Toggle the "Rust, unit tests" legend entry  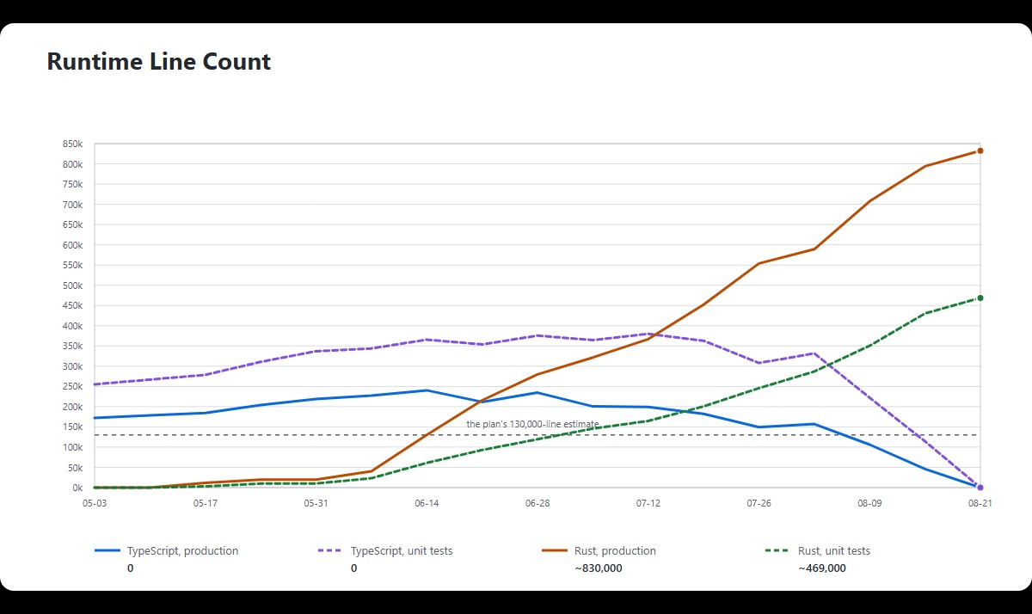818,551
